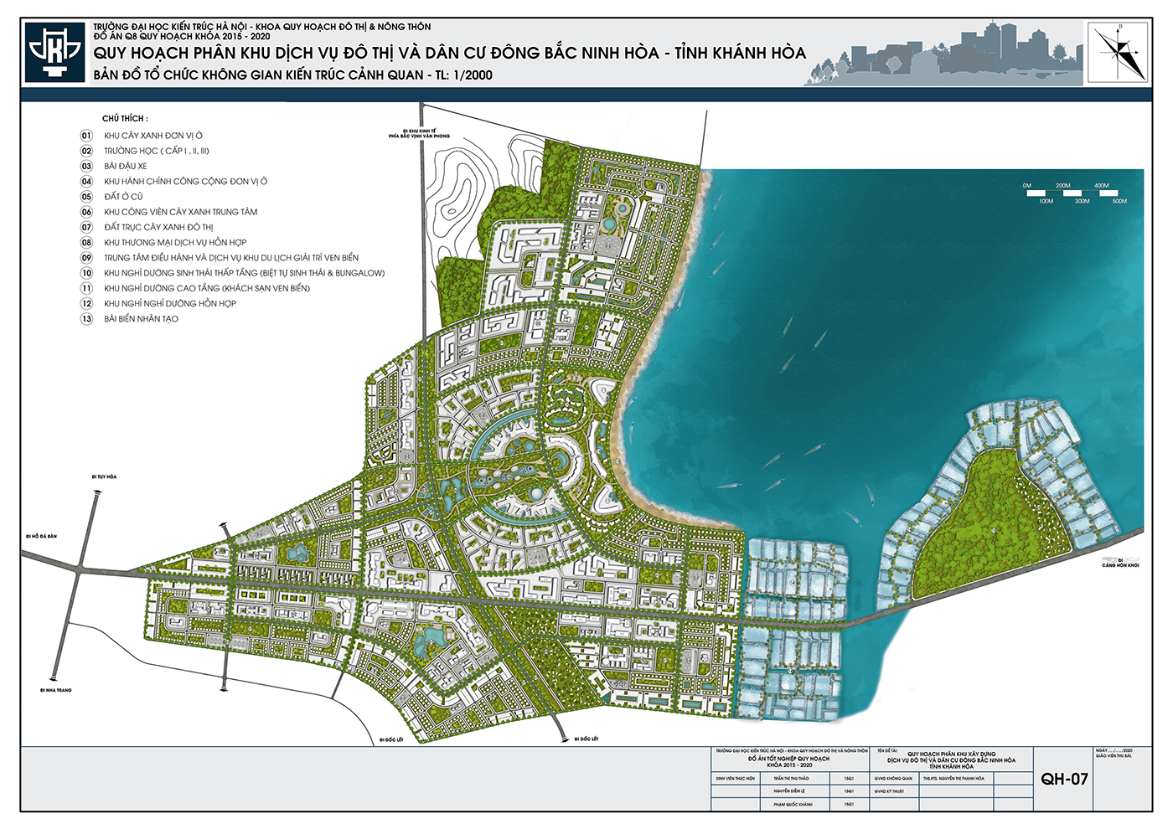Click title block cell 'GVHD KHÔNG GIAN'
The width and height of the screenshot is (1173, 829).
(893, 778)
